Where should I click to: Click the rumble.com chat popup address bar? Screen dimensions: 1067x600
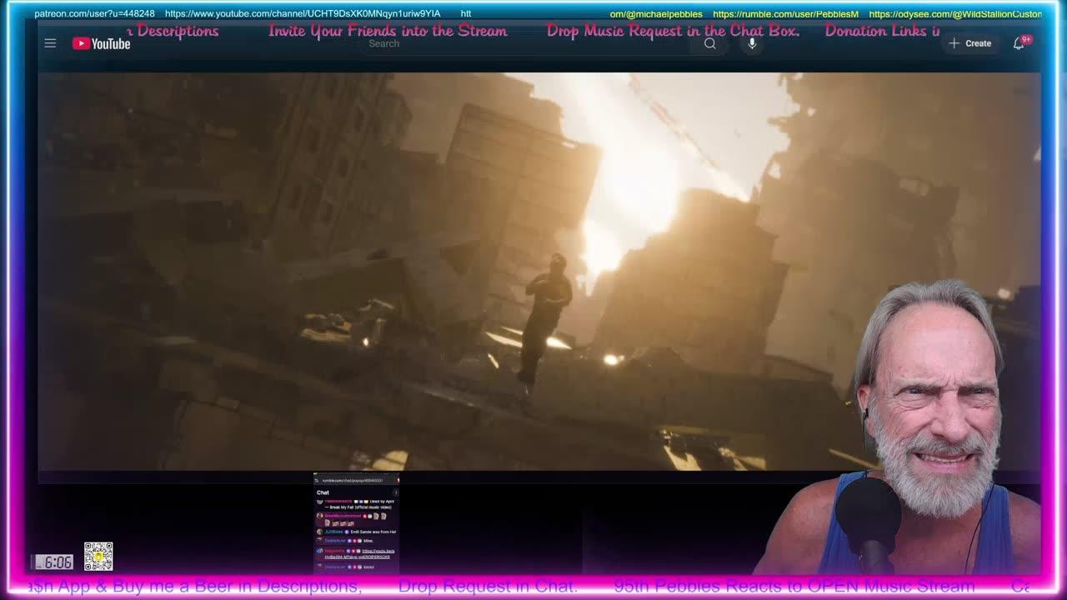[x=353, y=481]
